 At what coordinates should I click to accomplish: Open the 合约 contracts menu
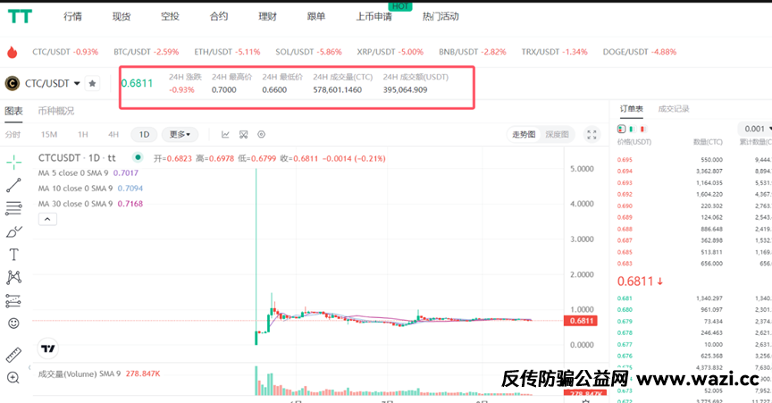click(219, 16)
